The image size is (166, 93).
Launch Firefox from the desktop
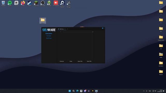click(23, 3)
